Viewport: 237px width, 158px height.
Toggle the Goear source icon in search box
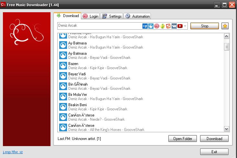[x=145, y=26]
